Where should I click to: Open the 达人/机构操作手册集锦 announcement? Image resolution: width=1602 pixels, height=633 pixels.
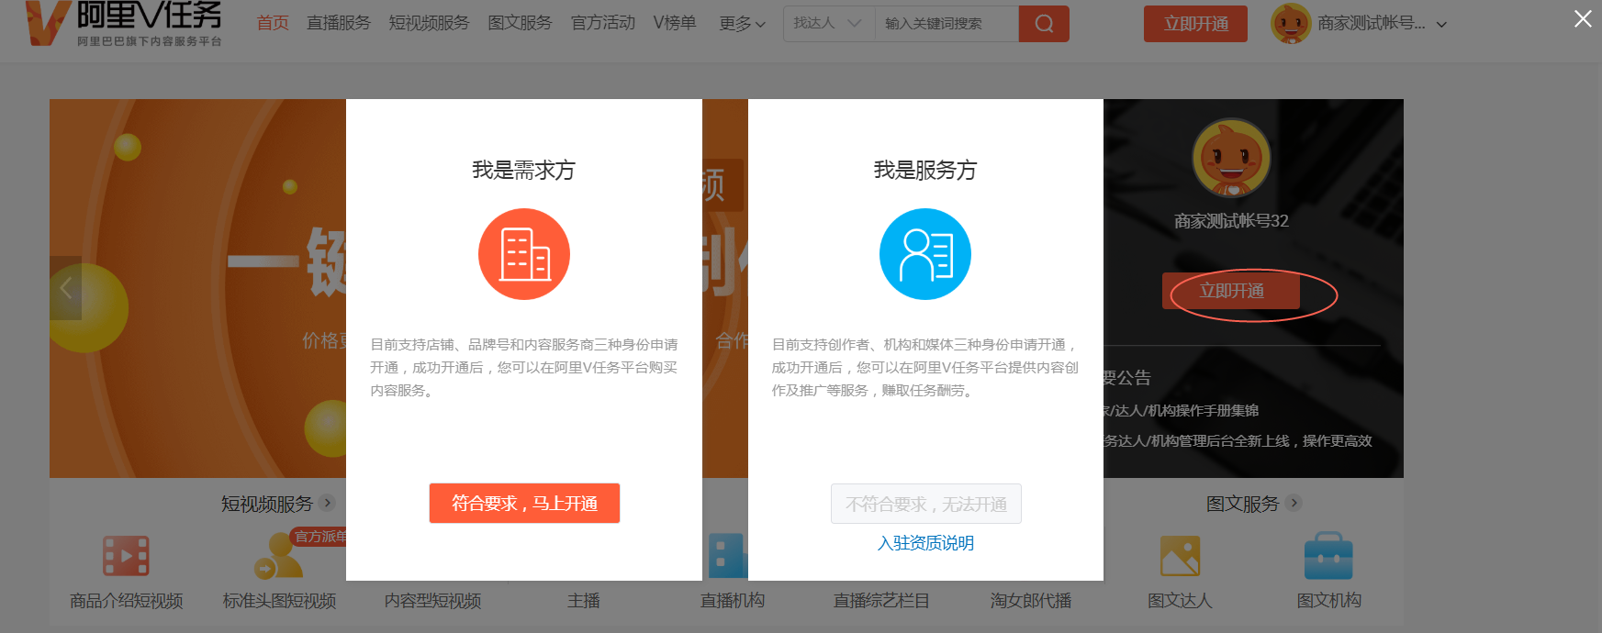coord(1181,411)
